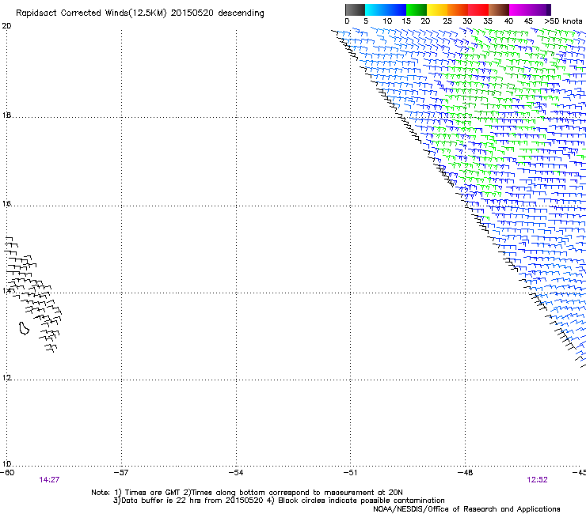Click the orange 25-30 knots color segment
Image resolution: width=586 pixels, height=514 pixels.
coord(458,9)
